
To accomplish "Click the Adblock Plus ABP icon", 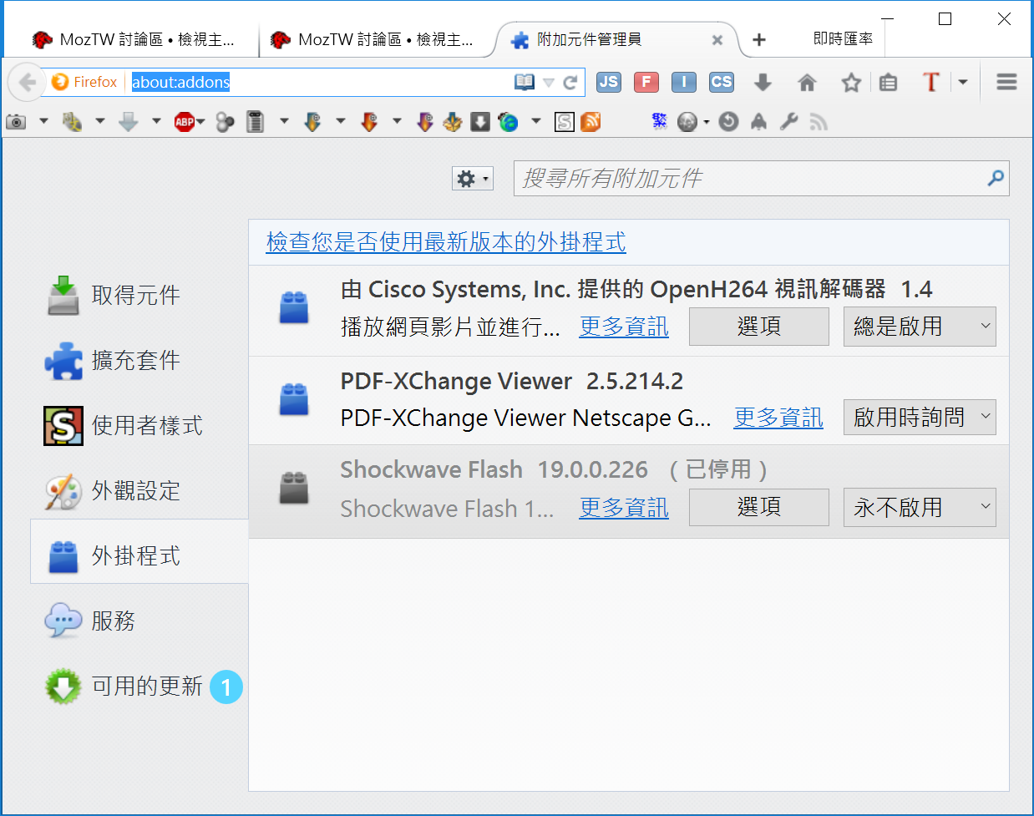I will click(x=185, y=122).
